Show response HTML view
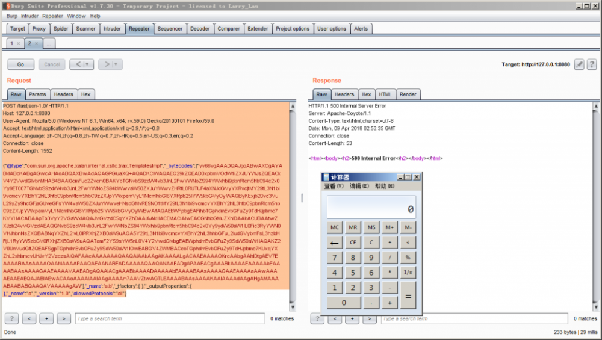The width and height of the screenshot is (602, 340). point(385,94)
